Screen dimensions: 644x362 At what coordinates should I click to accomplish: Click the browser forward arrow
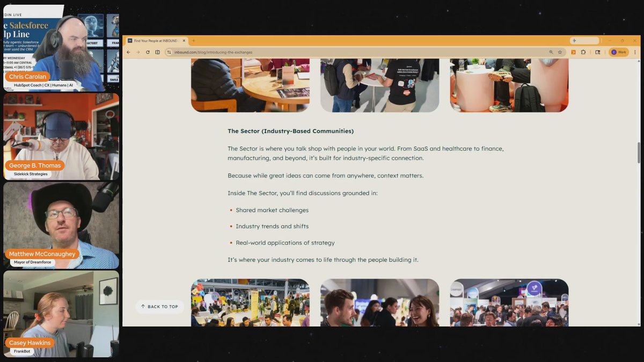[138, 52]
